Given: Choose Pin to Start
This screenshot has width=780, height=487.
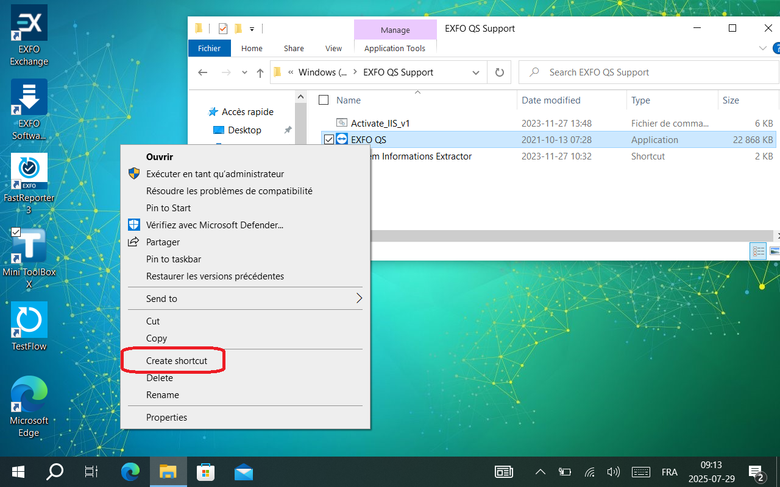Looking at the screenshot, I should pos(168,208).
